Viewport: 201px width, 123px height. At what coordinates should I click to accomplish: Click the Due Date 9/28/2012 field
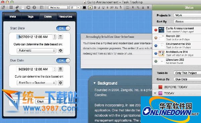click(35, 69)
